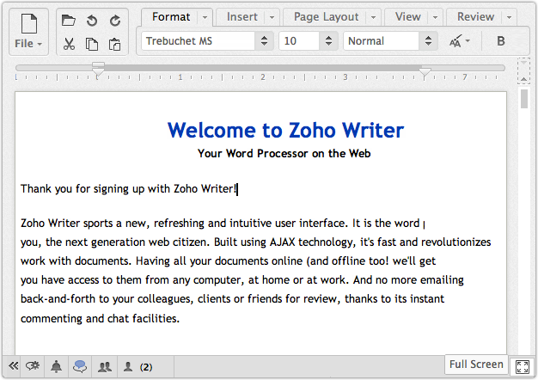The width and height of the screenshot is (538, 380).
Task: Open the chat bubble icon
Action: pyautogui.click(x=80, y=367)
